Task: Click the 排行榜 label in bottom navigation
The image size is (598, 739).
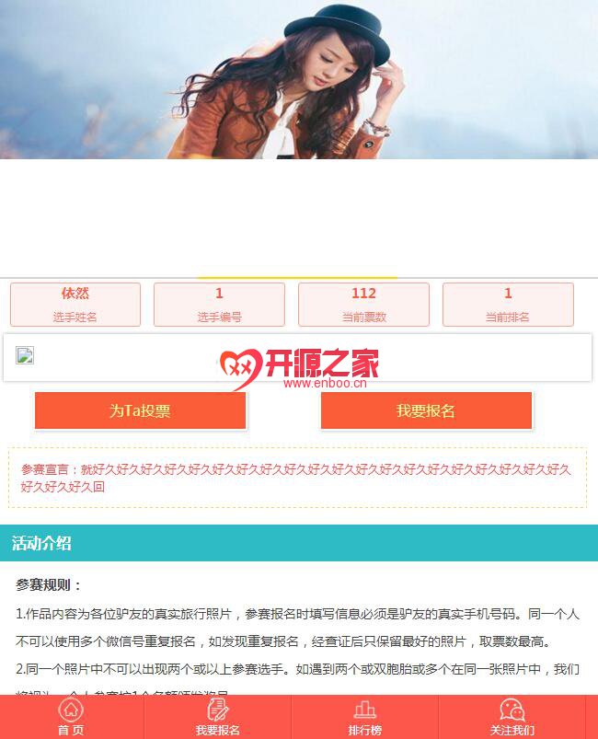Action: tap(364, 730)
